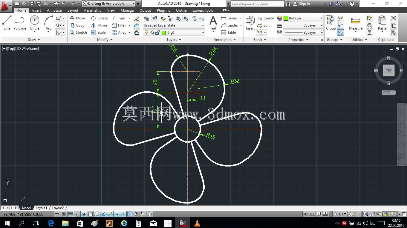Select the Circle tool
Viewport: 407px width, 228px height.
point(35,23)
